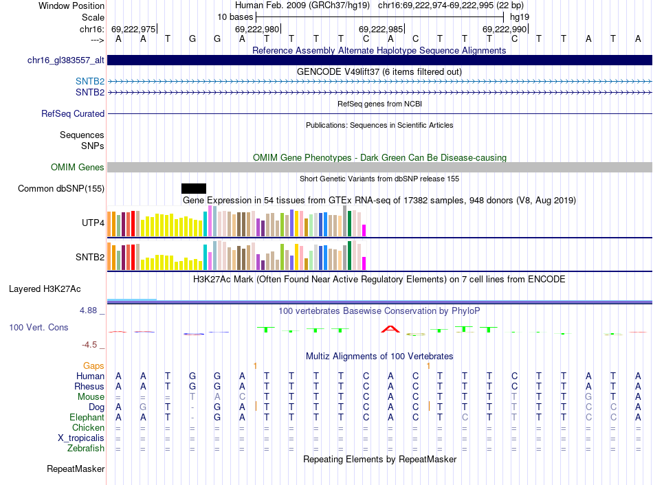The height and width of the screenshot is (485, 653).
Task: Click the sequence direction arrow
Action: (x=98, y=40)
